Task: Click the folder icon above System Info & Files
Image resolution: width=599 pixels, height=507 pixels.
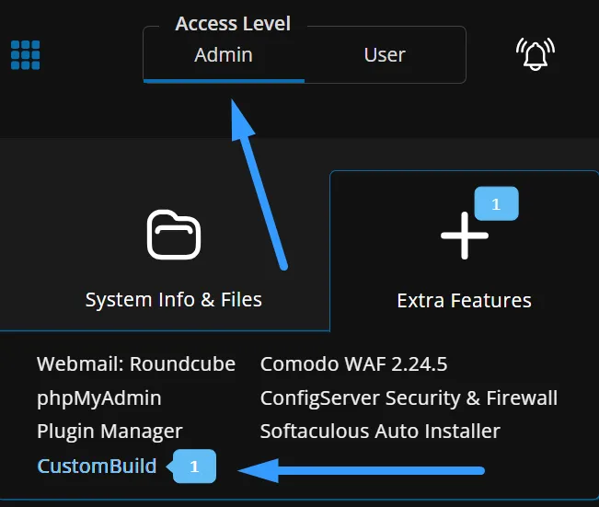Action: 173,236
